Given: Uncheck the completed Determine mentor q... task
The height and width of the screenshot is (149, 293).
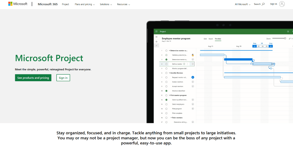Looking at the screenshot, I should point(166,59).
